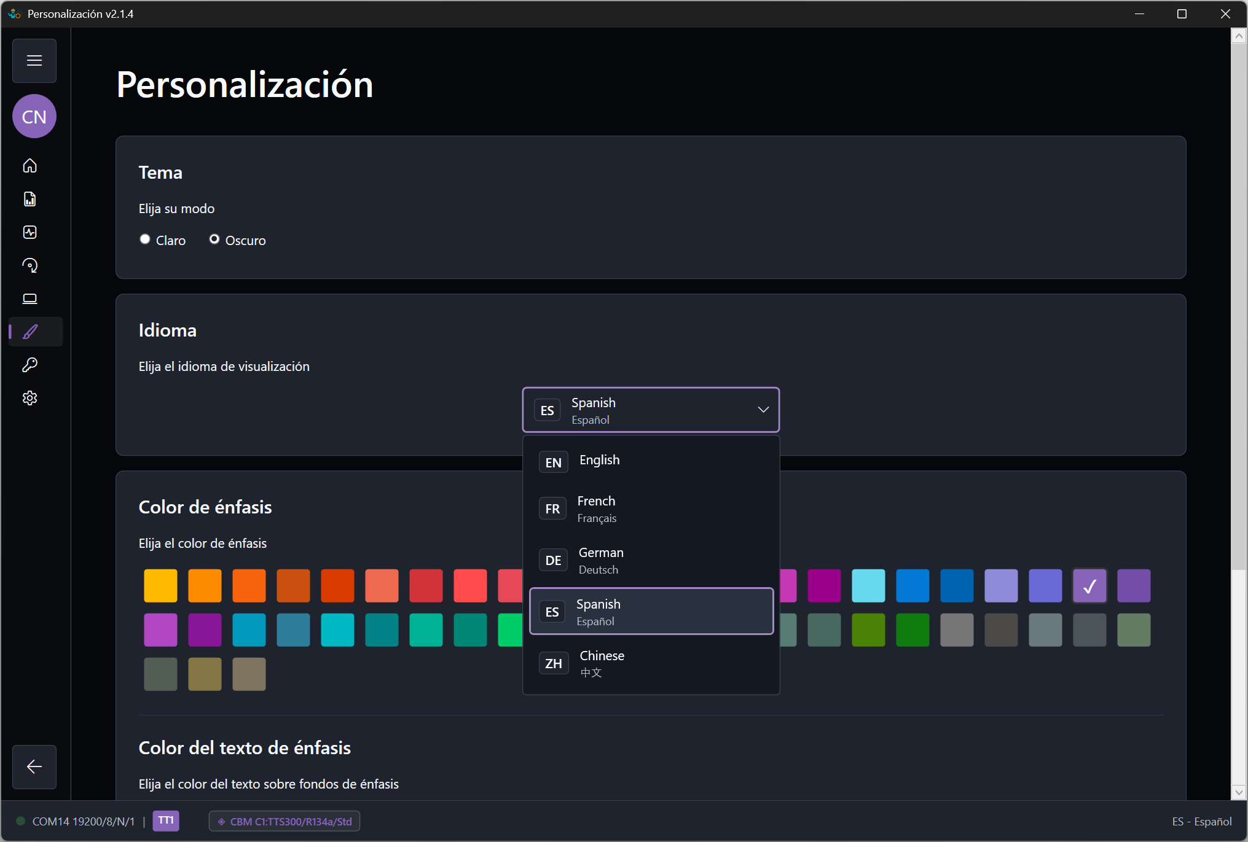The image size is (1248, 842).
Task: Open the key access sidebar icon
Action: coord(29,365)
